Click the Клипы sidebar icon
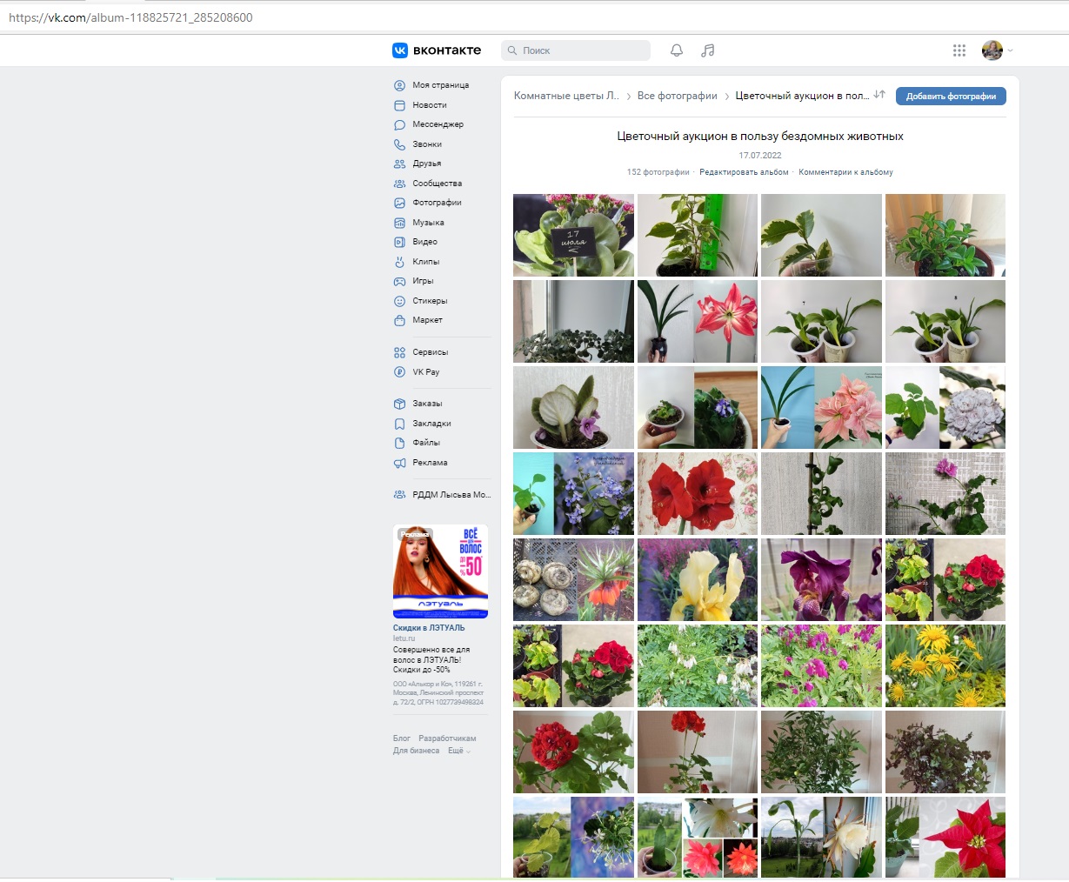 tap(400, 262)
